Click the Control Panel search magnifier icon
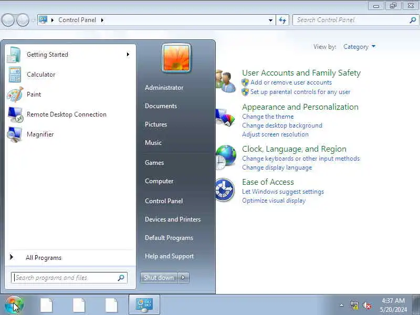The height and width of the screenshot is (315, 420). [x=413, y=20]
